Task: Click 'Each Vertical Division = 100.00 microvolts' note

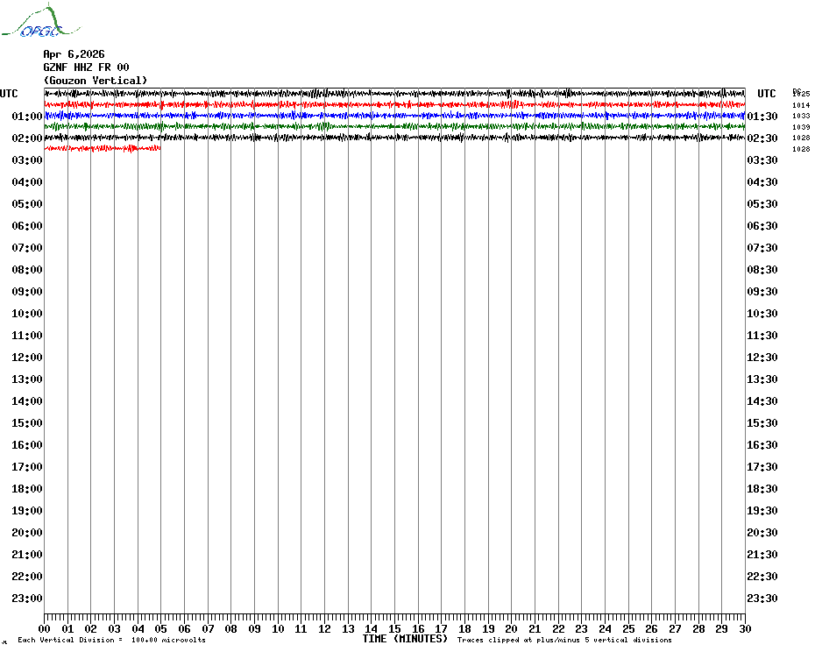Action: click(112, 640)
